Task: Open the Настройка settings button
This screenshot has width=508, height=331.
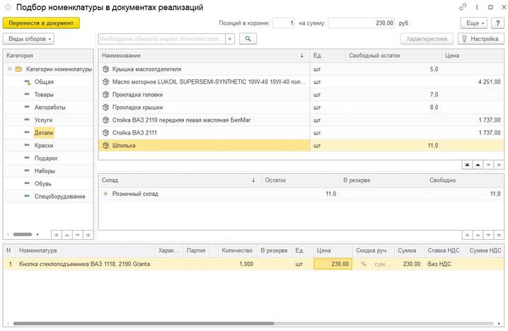Action: [481, 39]
